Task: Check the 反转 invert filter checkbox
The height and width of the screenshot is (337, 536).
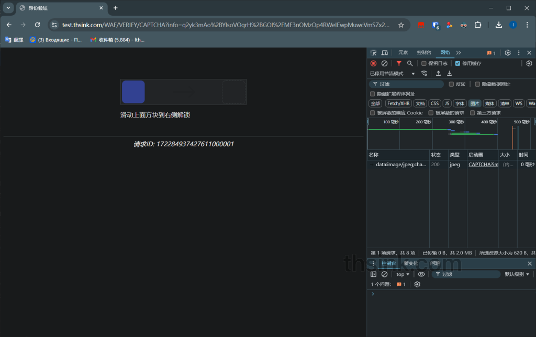Action: click(451, 84)
